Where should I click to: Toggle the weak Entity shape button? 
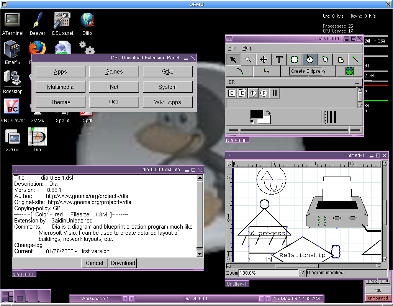[x=242, y=93]
